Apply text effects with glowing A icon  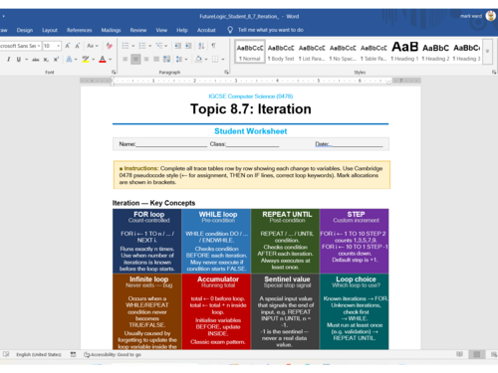point(69,60)
